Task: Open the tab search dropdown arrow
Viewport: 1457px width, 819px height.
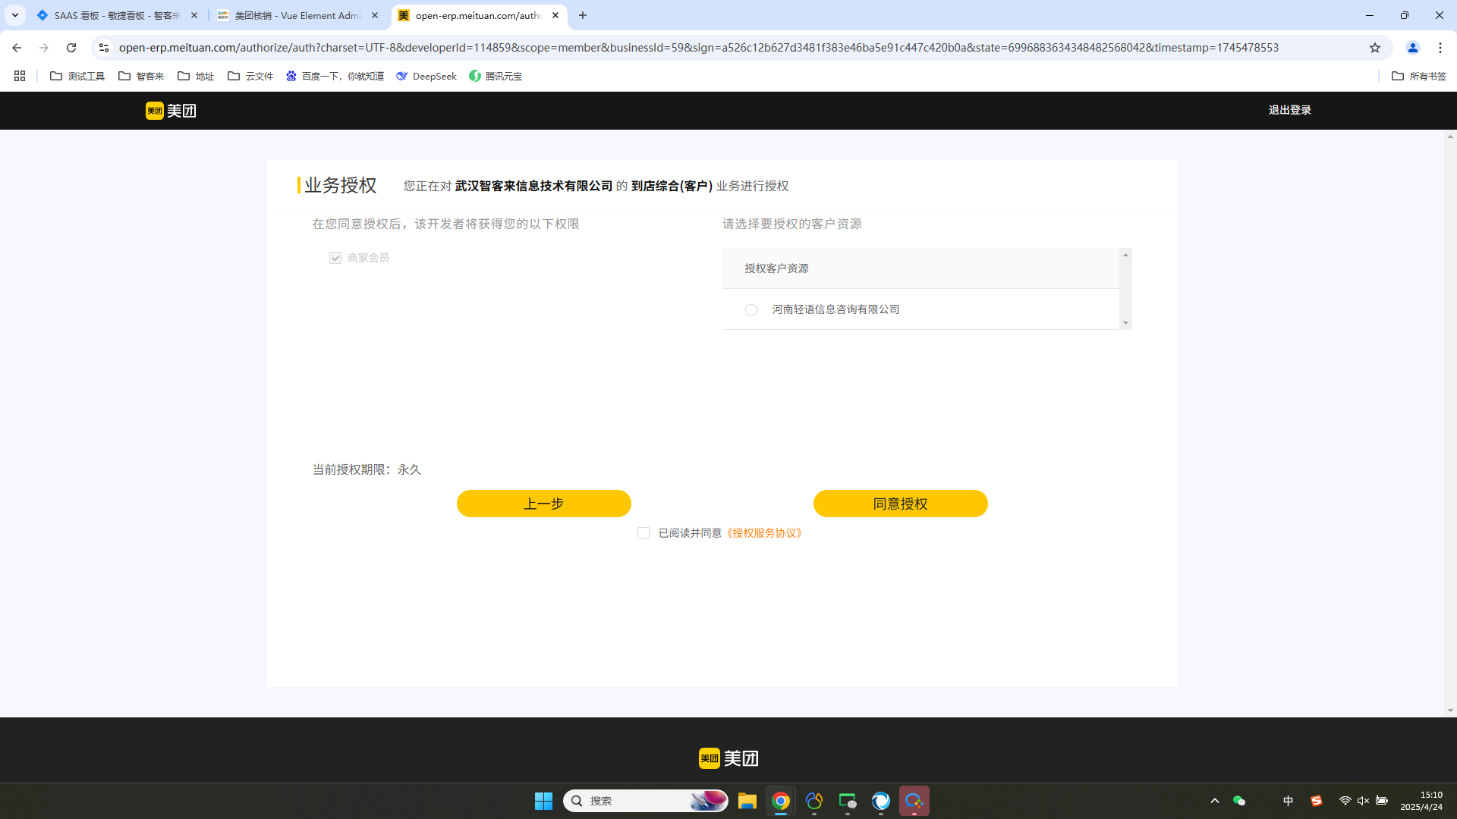Action: (14, 15)
